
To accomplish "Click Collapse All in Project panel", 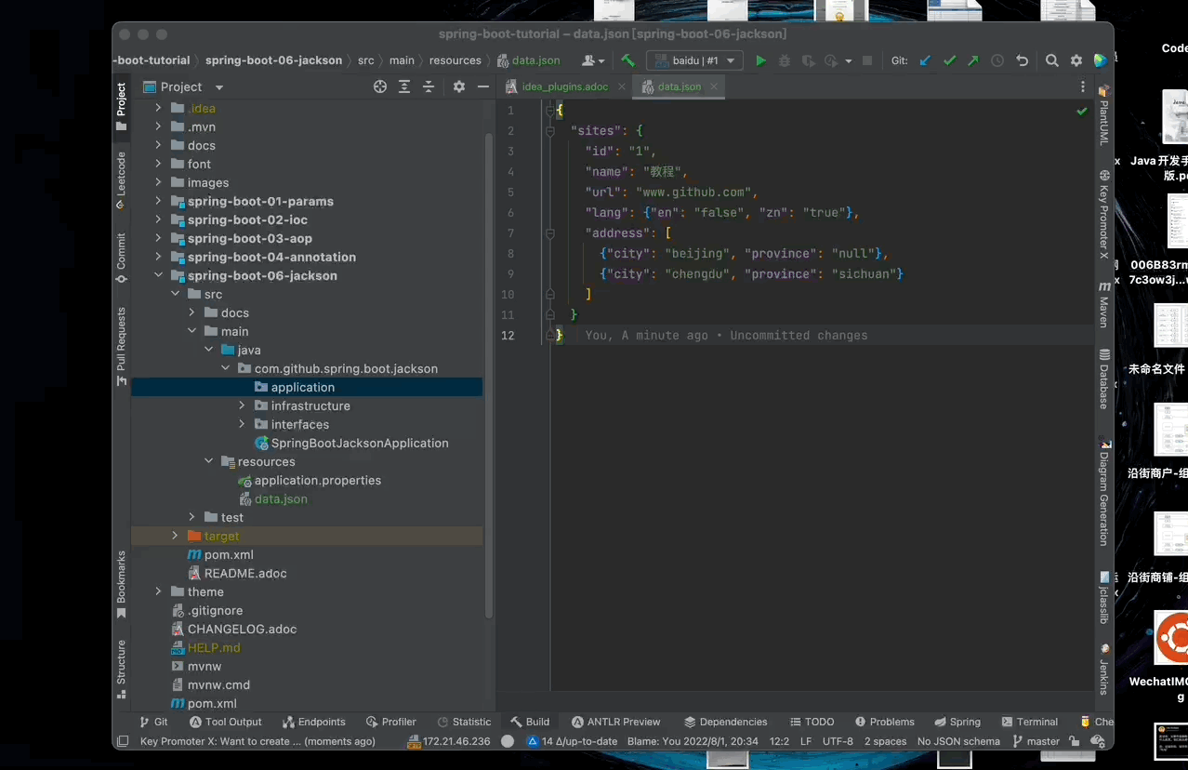I will (x=429, y=86).
